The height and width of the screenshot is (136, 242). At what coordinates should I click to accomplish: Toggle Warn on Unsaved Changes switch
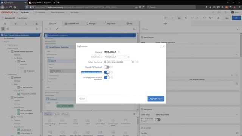(x=158, y=120)
